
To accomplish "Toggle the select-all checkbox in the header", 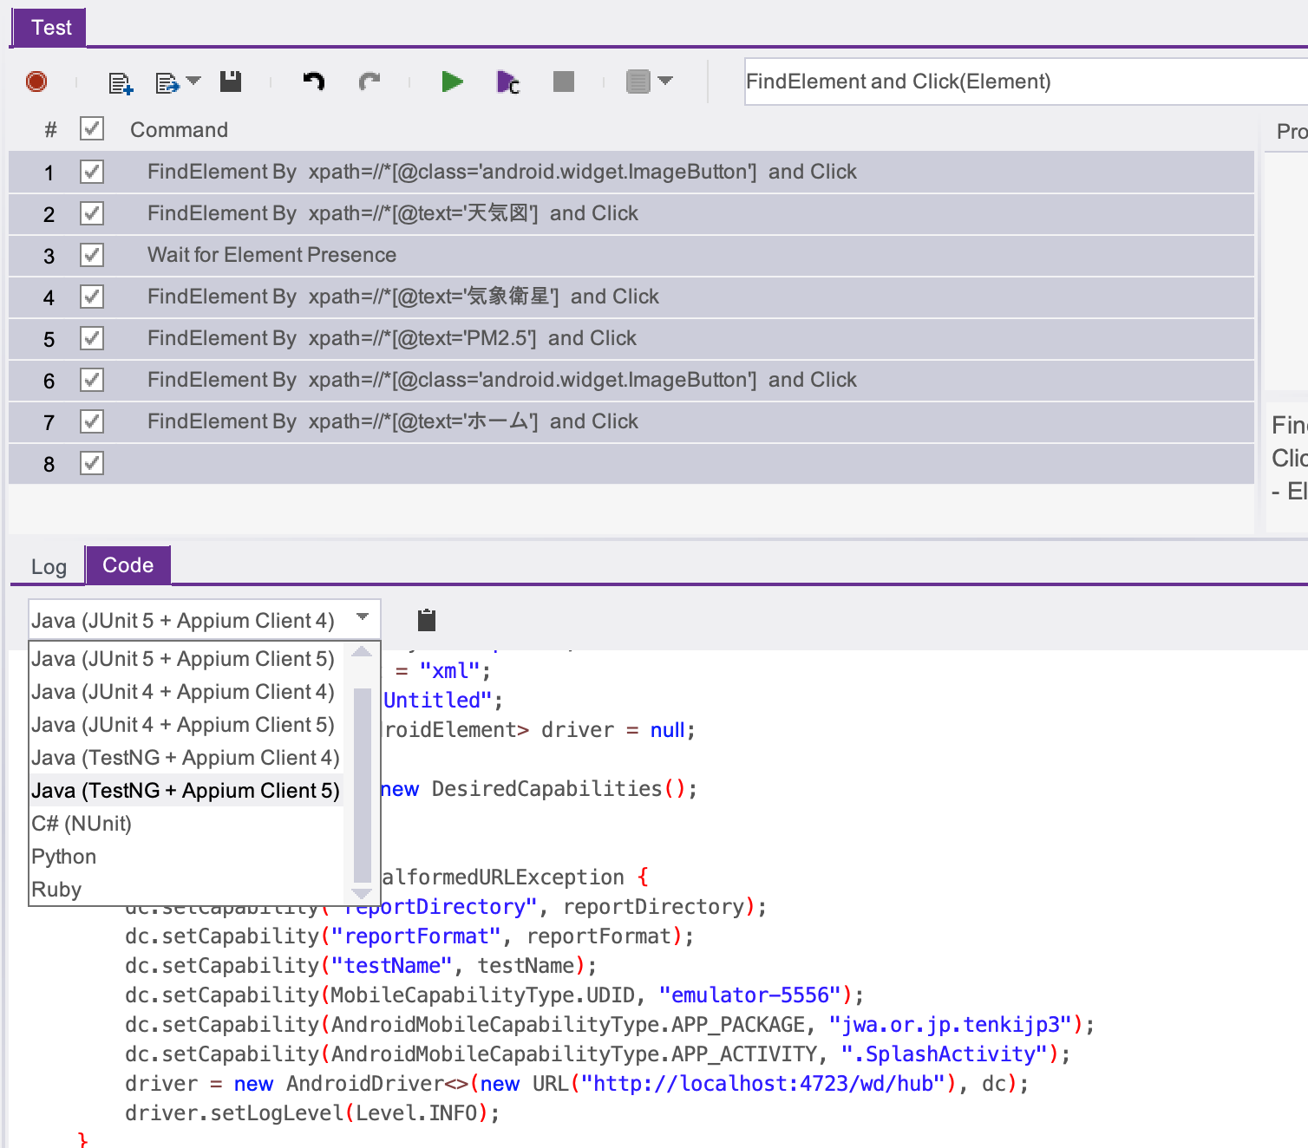I will 92,128.
